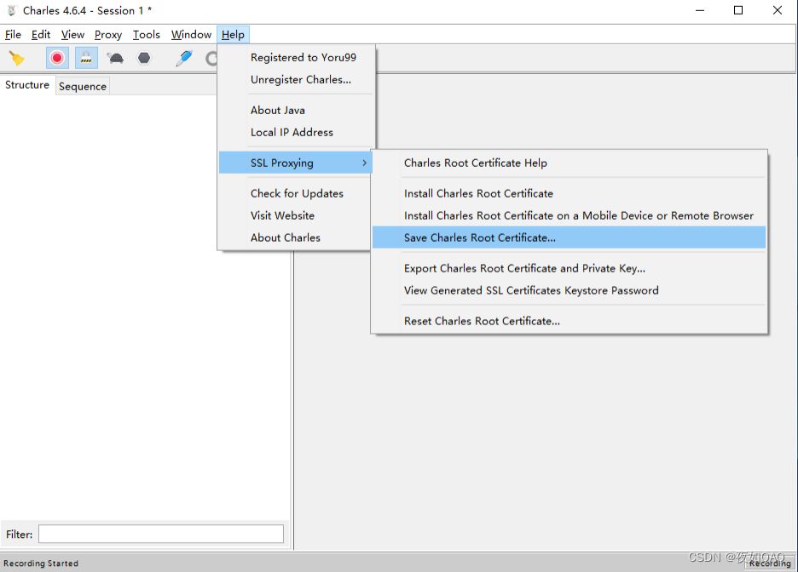The height and width of the screenshot is (572, 798).
Task: Open the View menu
Action: [x=72, y=35]
